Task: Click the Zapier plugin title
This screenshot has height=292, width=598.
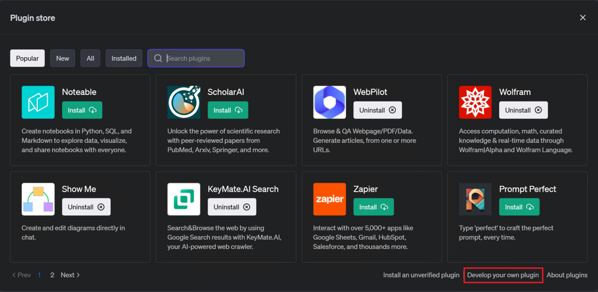Action: point(365,189)
